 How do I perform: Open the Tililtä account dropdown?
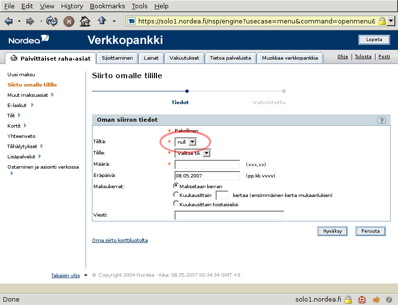(185, 142)
